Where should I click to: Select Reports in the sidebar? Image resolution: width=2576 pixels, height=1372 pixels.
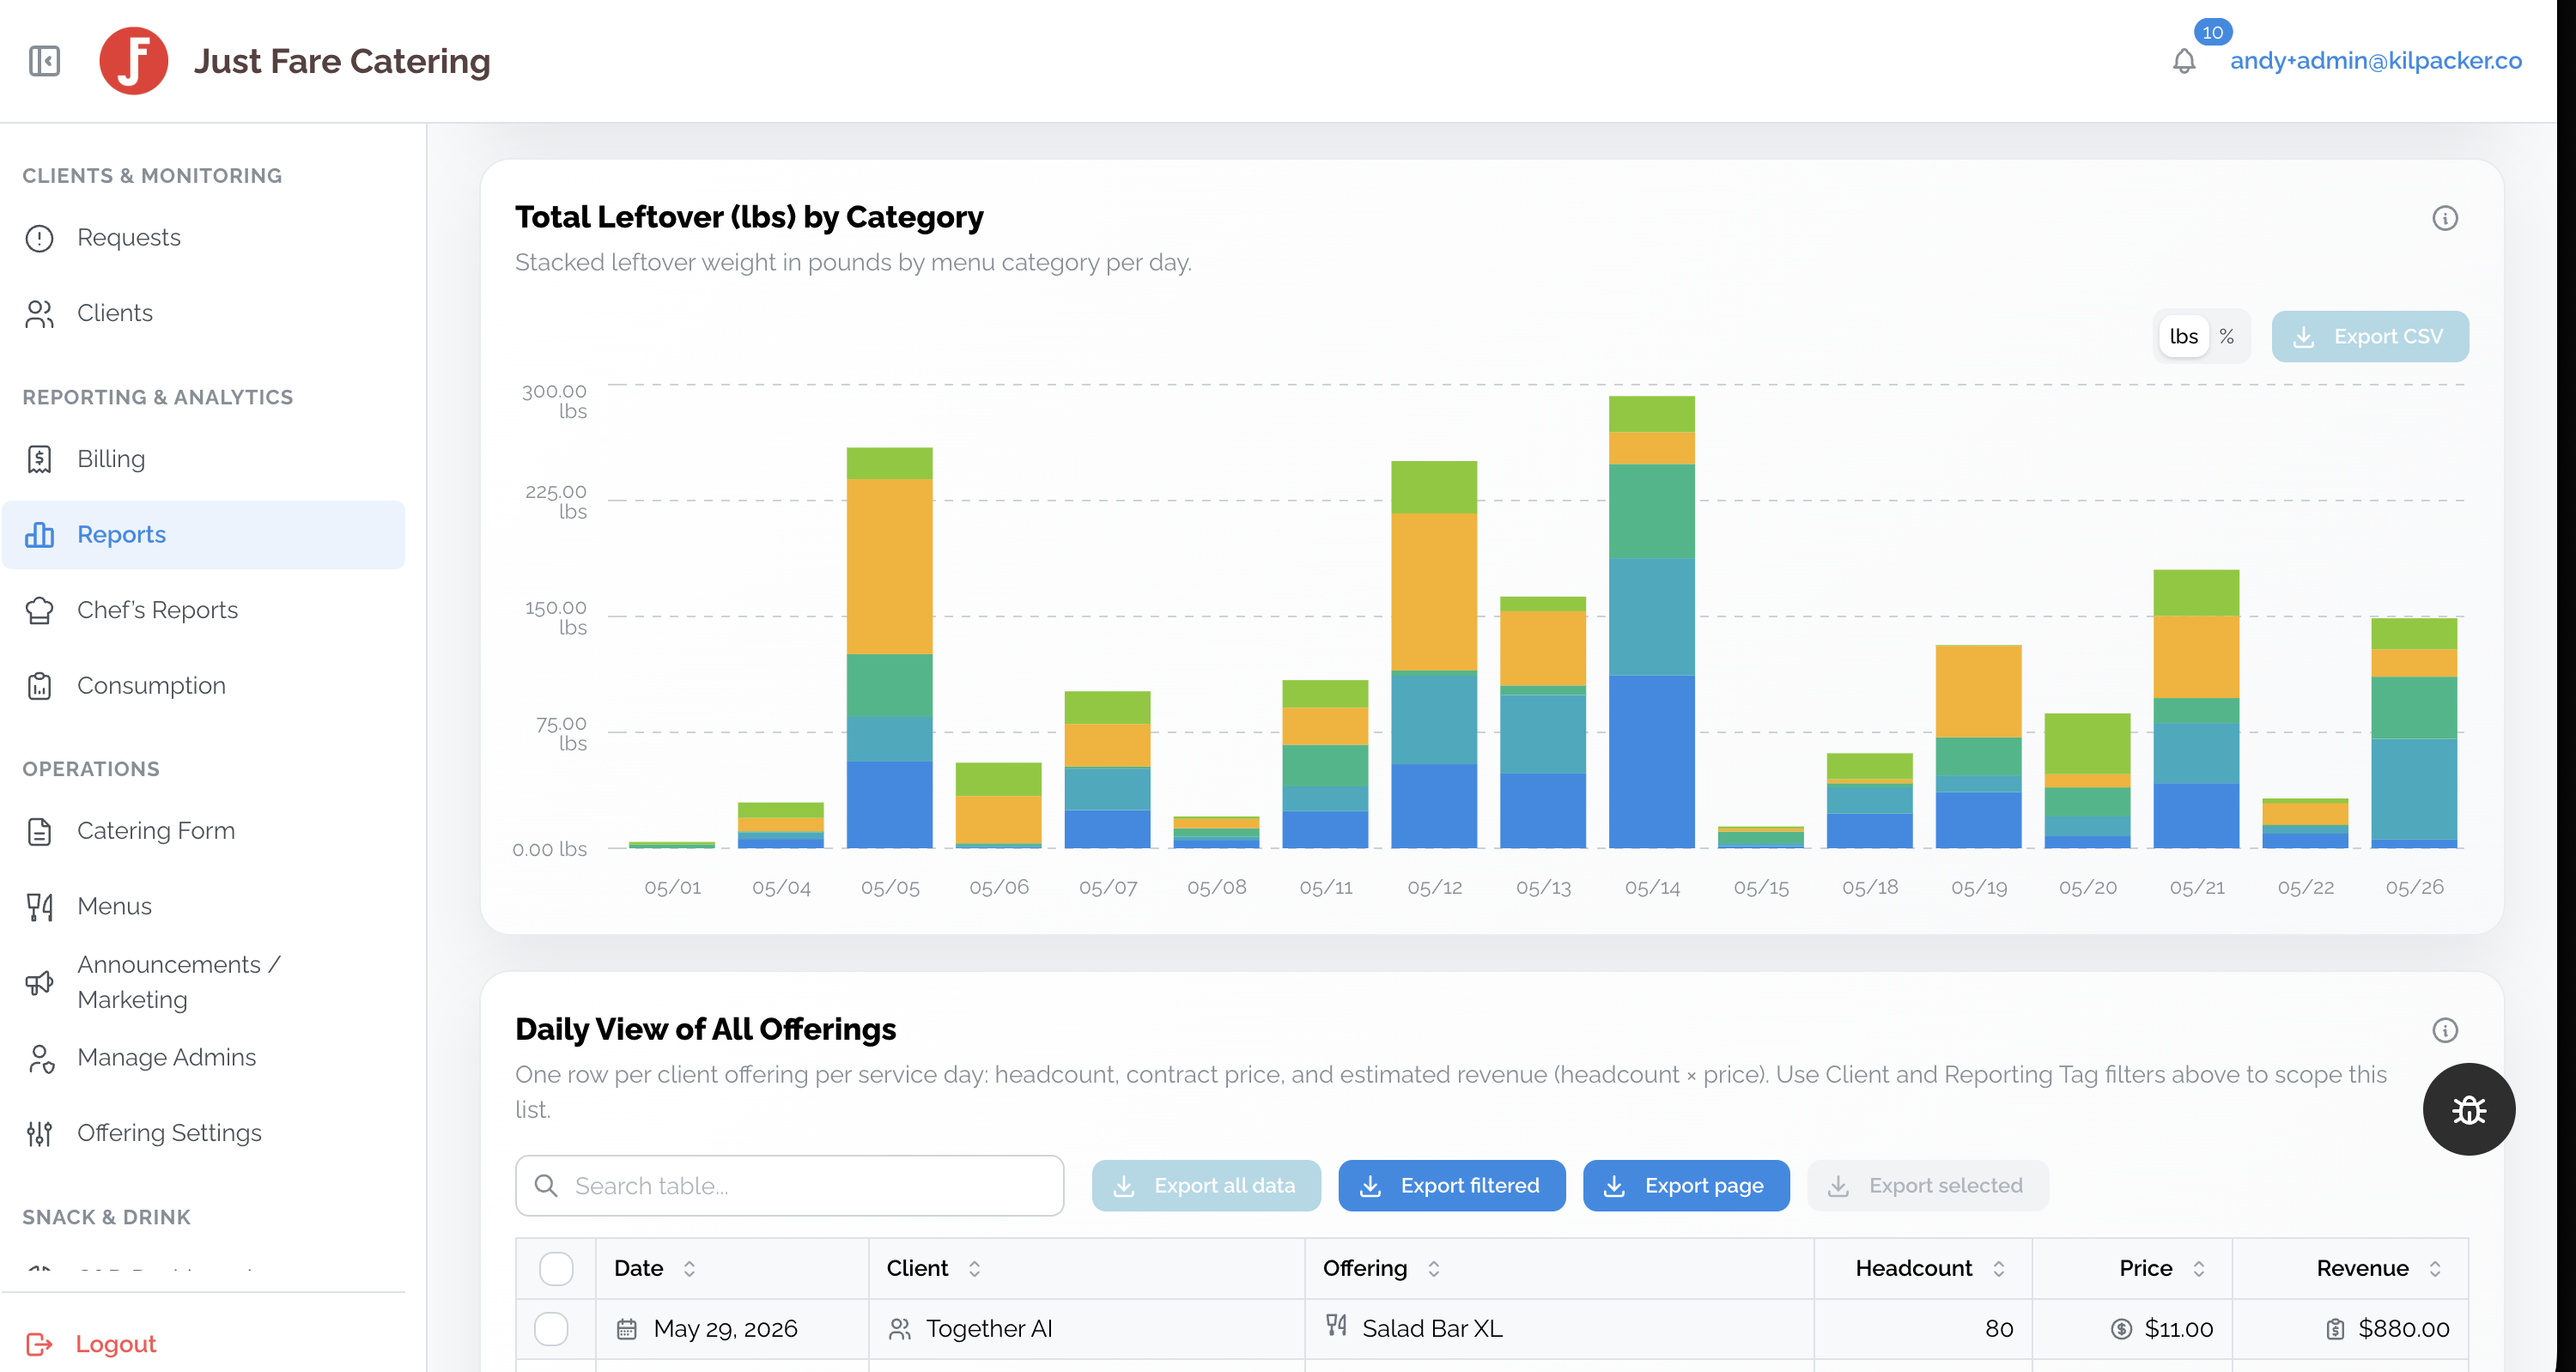point(204,535)
